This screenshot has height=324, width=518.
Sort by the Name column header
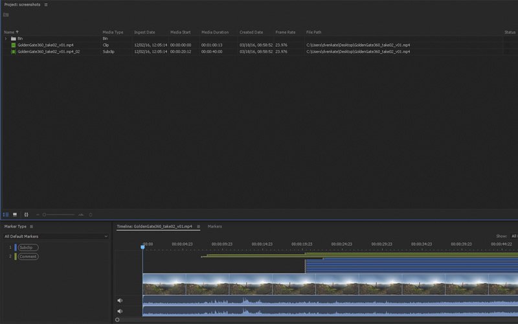click(9, 32)
